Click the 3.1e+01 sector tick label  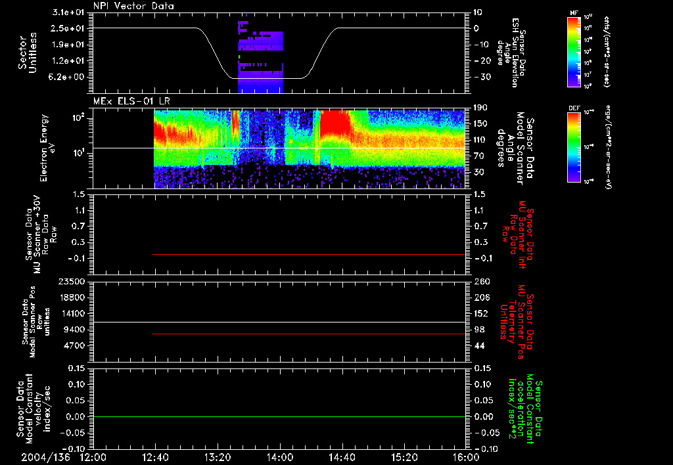coord(68,12)
